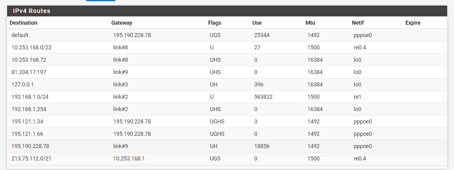
Task: Click gateway 10.253.168.1
Action: 129,159
